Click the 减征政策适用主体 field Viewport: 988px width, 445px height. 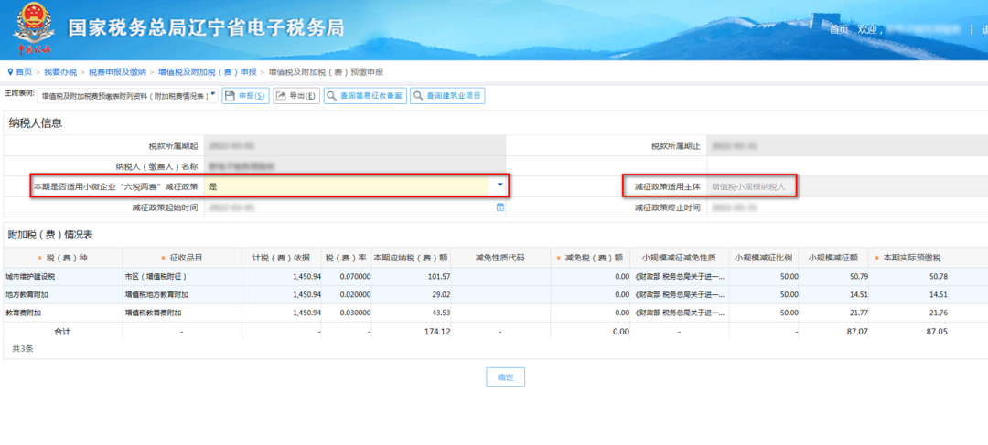pyautogui.click(x=847, y=186)
